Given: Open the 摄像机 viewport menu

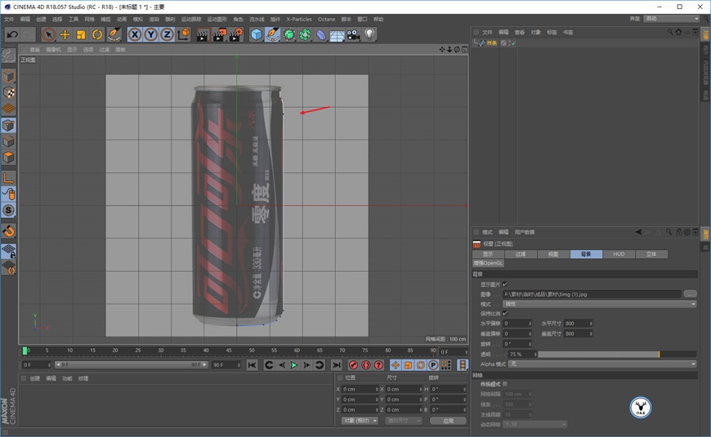Looking at the screenshot, I should click(53, 50).
